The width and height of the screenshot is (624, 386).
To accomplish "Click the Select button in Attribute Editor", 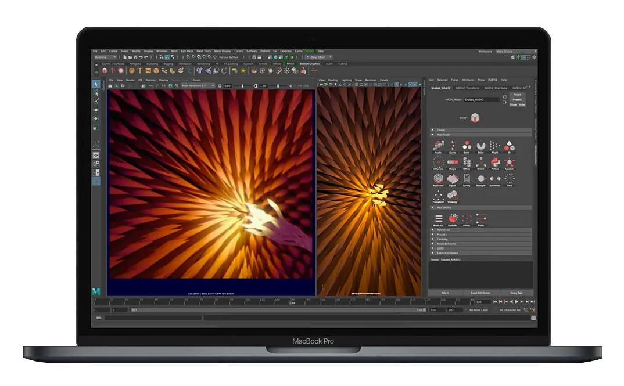I will (x=445, y=293).
